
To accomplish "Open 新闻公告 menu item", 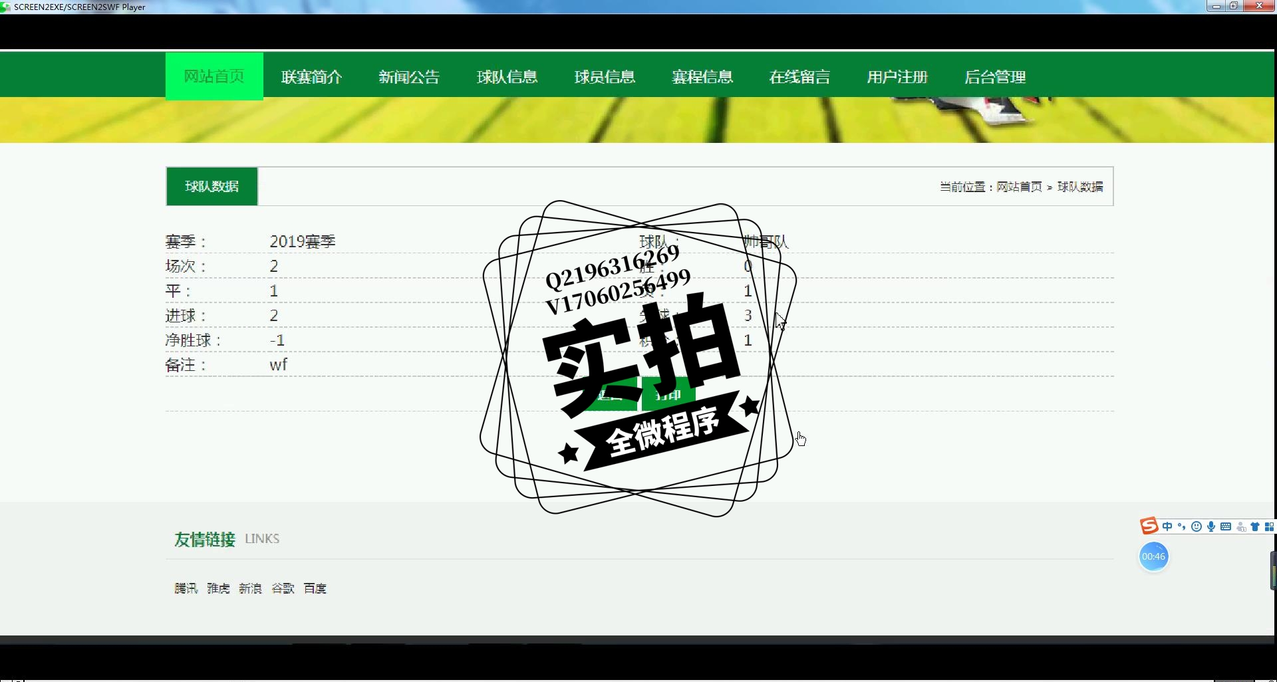I will [409, 77].
